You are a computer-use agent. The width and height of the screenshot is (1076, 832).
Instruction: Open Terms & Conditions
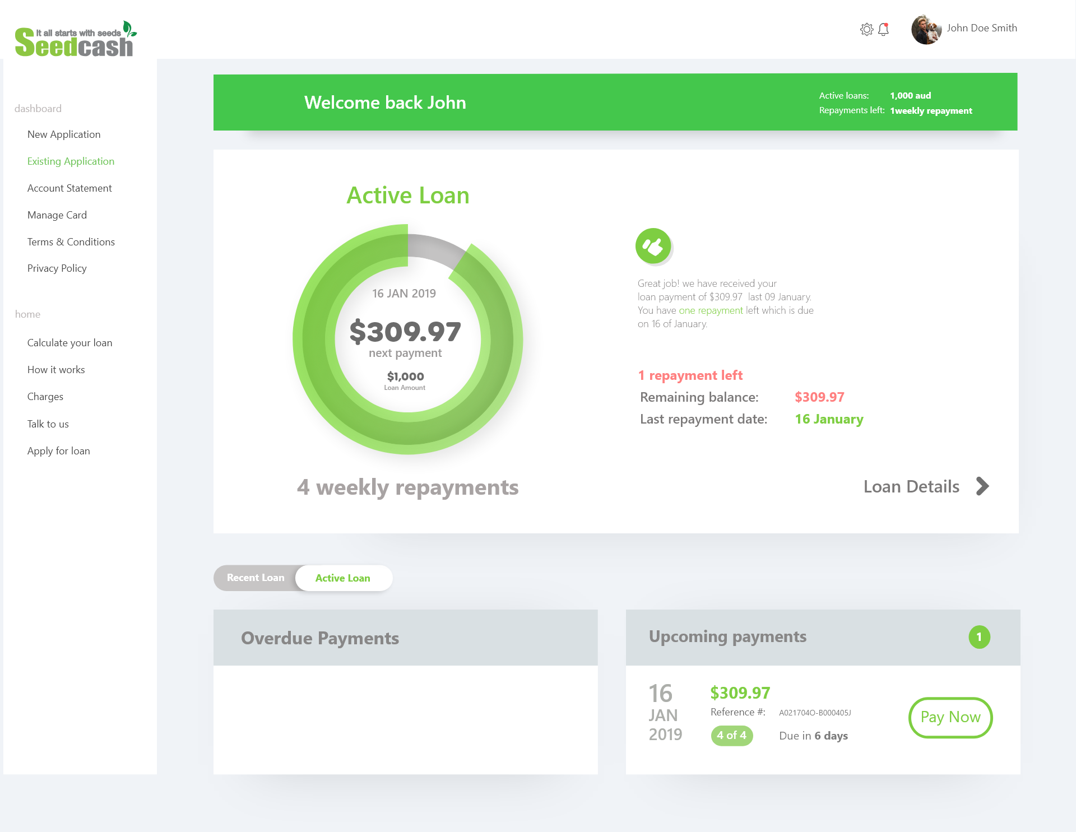(71, 242)
